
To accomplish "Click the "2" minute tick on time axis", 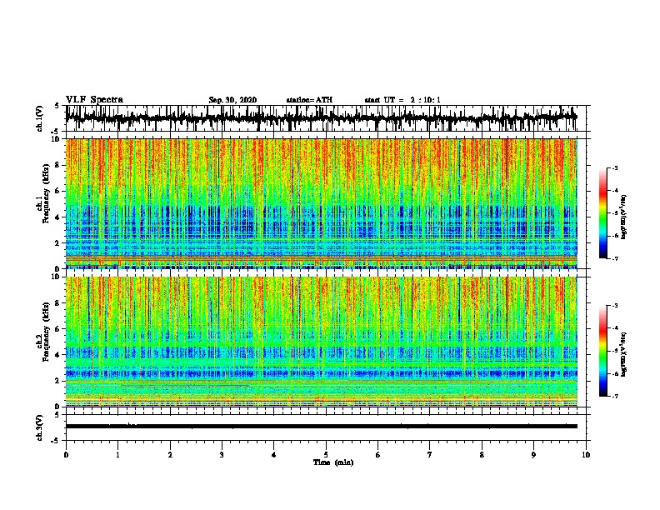I will pyautogui.click(x=170, y=455).
